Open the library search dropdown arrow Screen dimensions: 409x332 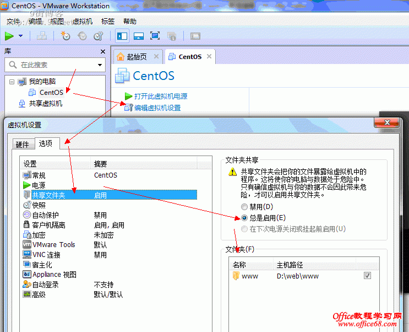[100, 65]
